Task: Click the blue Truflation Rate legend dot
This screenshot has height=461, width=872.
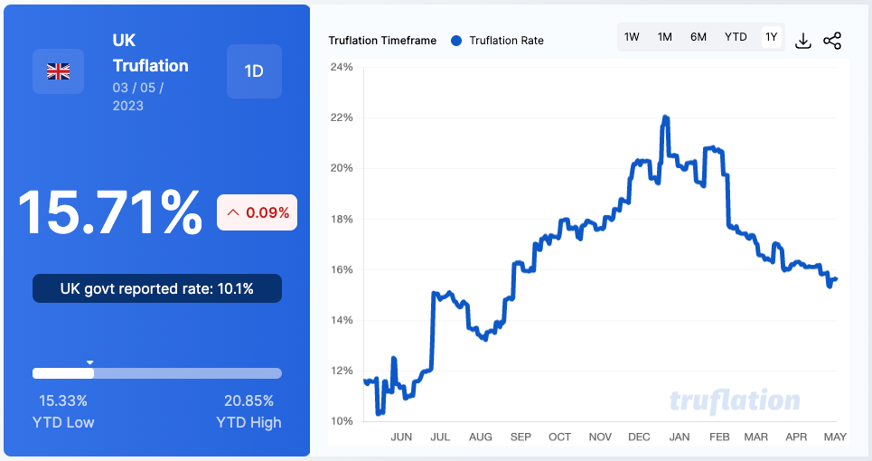Action: (456, 40)
